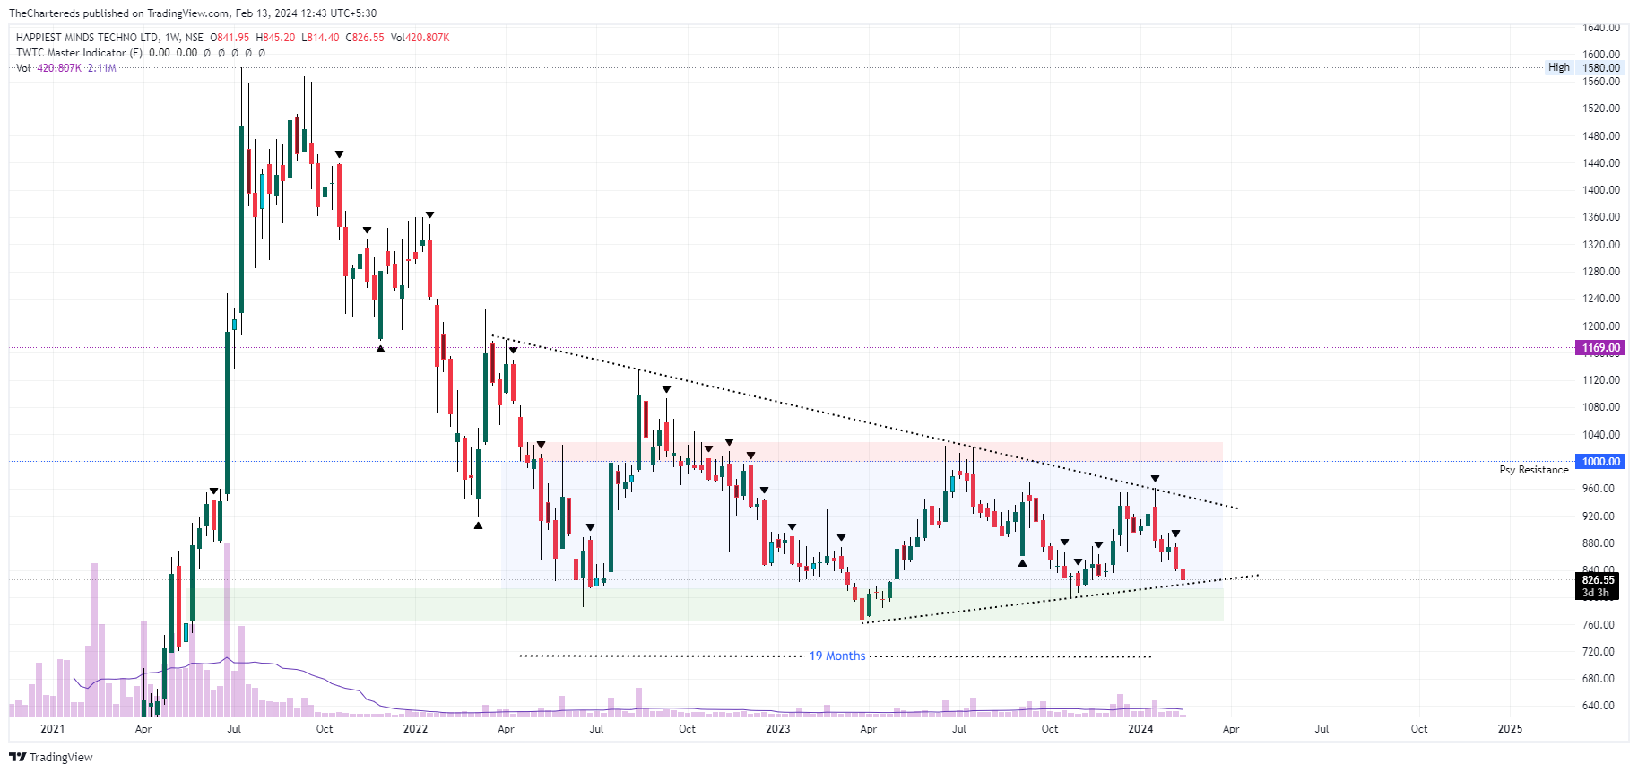Select the TWTC Master Indicator (F) legend
Image resolution: width=1638 pixels, height=773 pixels.
79,53
